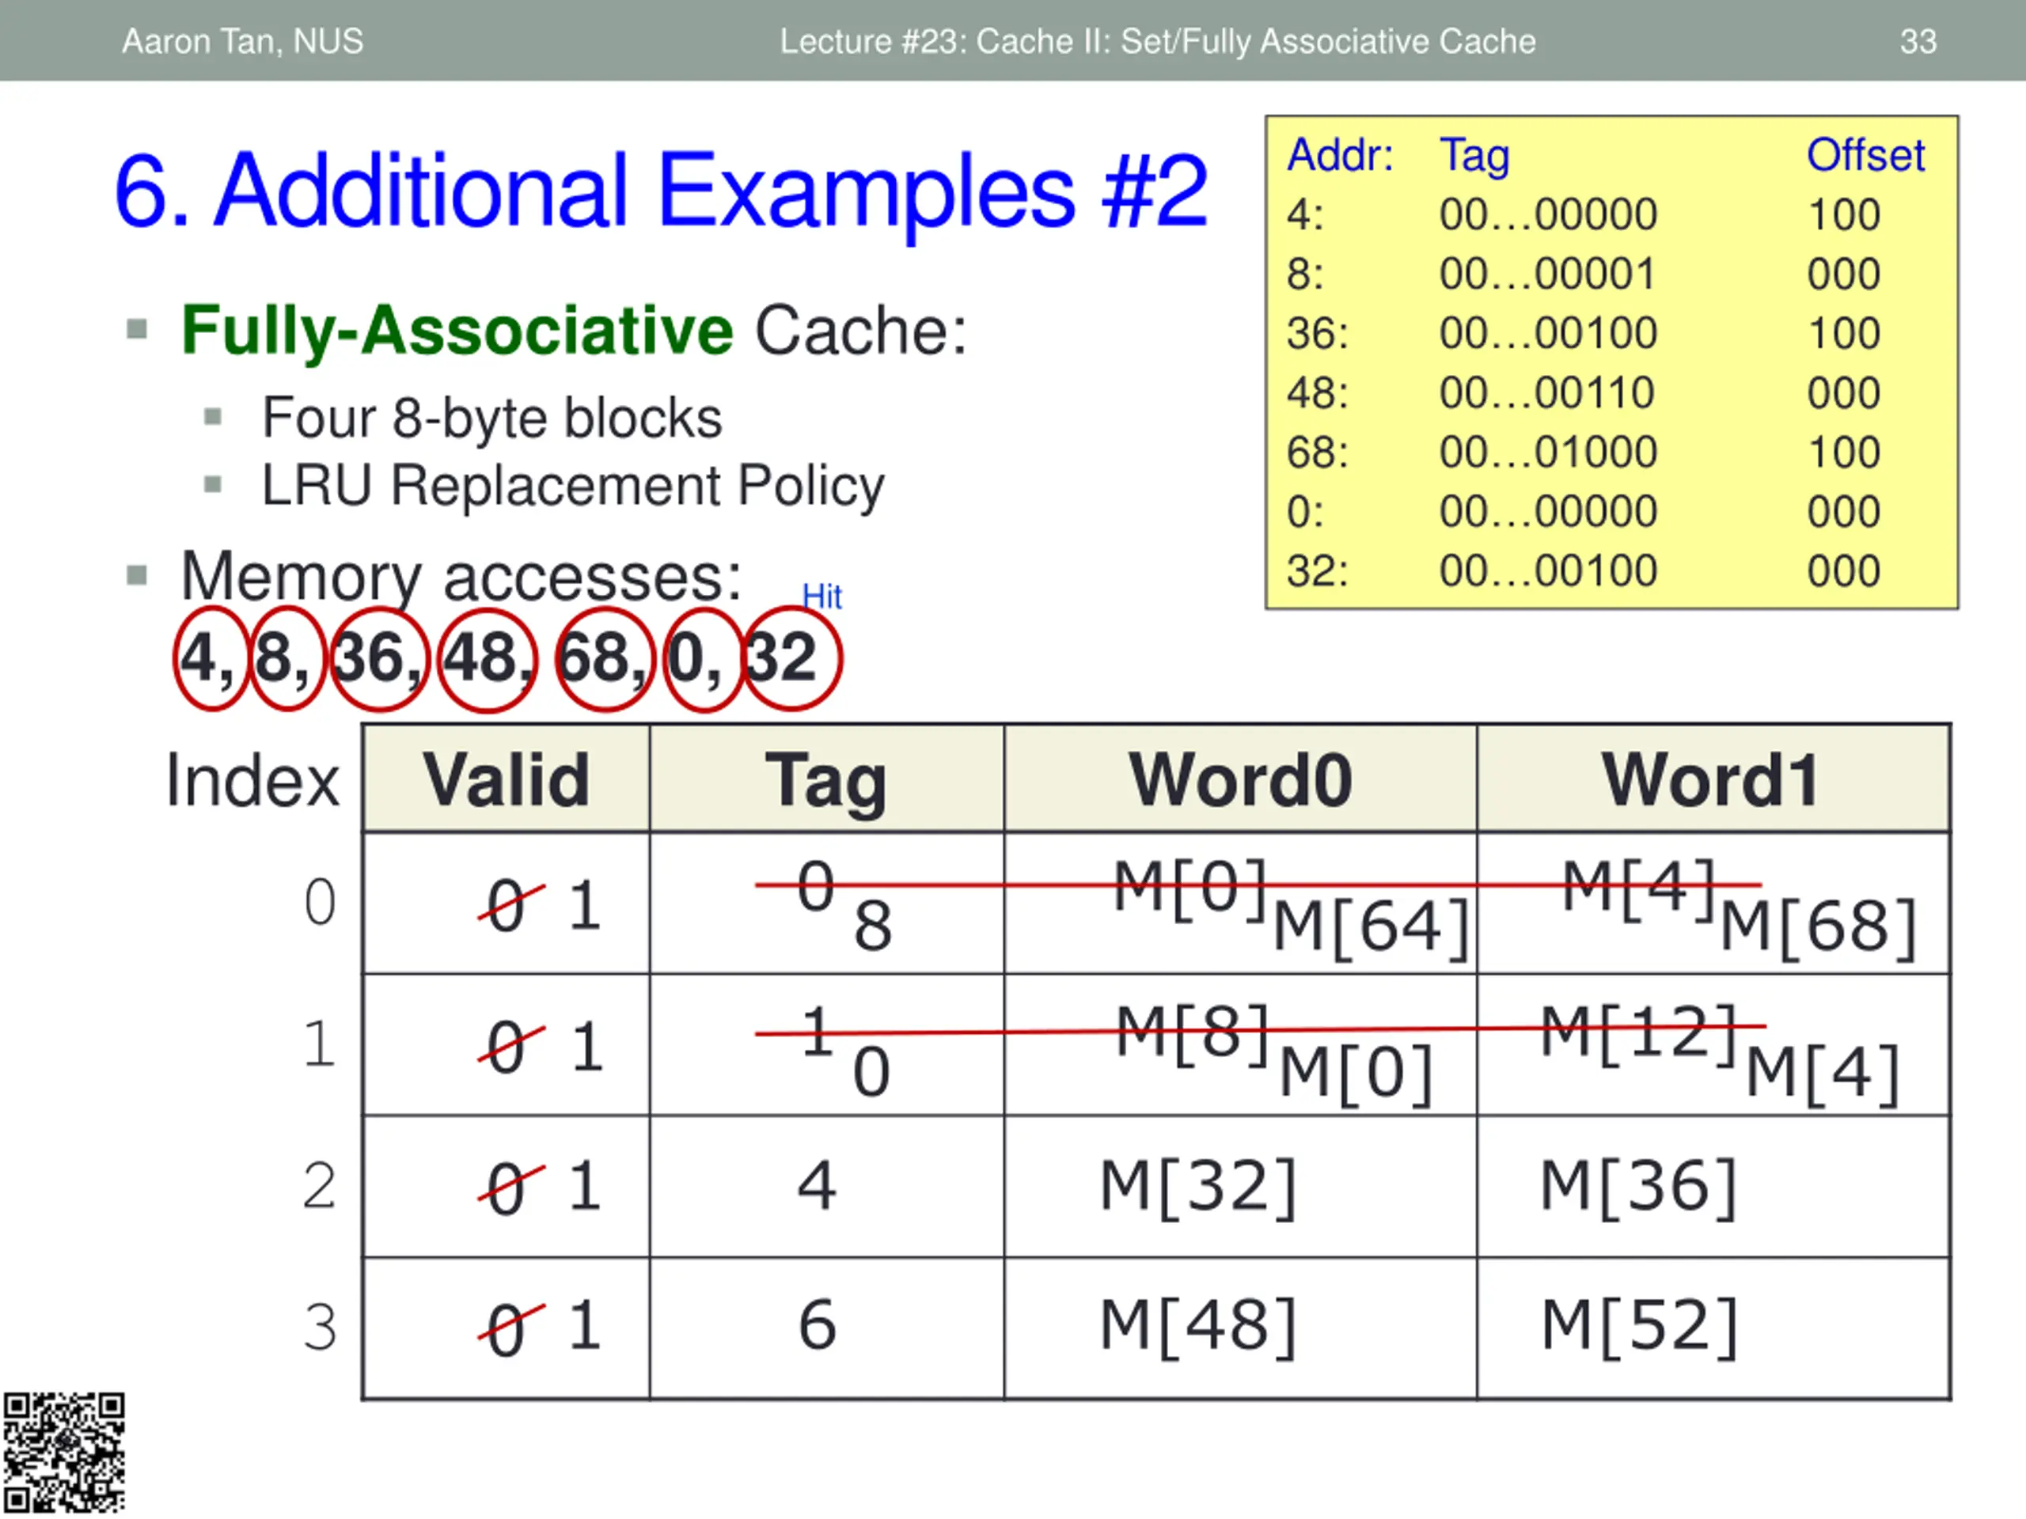Click the M[48] cell in row 3

(1198, 1326)
